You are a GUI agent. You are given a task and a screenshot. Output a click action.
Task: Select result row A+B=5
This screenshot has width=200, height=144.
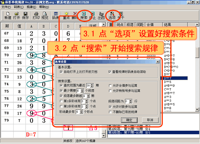point(169,104)
